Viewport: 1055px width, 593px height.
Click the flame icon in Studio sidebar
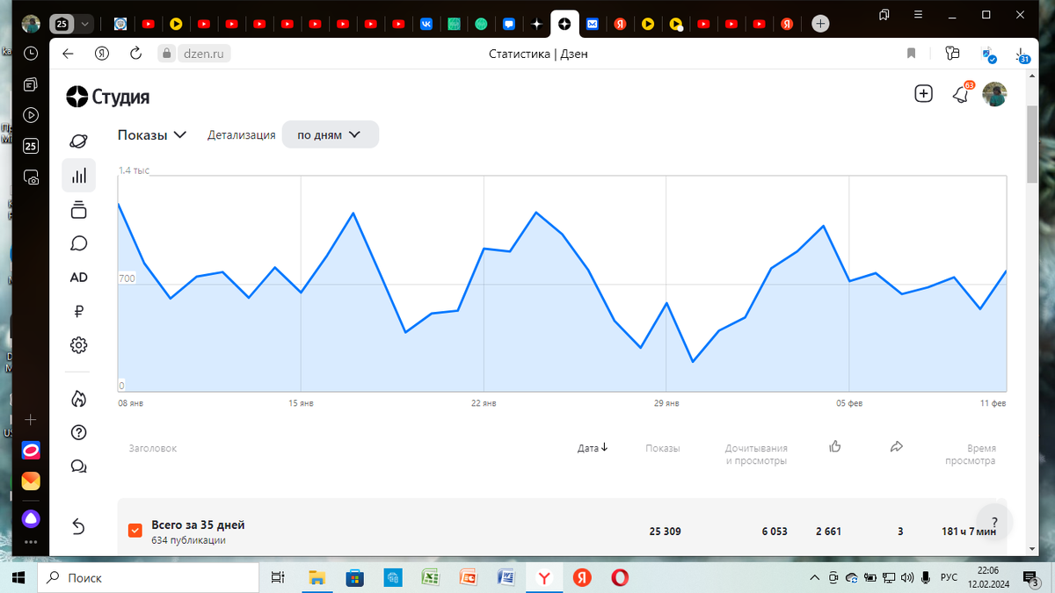[x=78, y=399]
